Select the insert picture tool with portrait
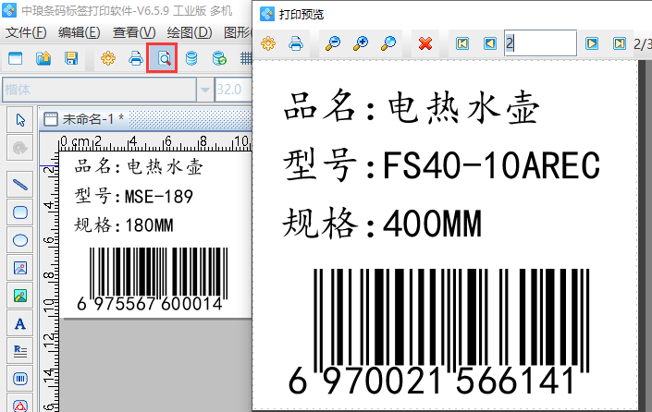The height and width of the screenshot is (412, 652). (20, 268)
